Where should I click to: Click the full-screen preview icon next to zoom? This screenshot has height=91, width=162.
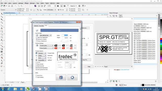tap(58, 6)
